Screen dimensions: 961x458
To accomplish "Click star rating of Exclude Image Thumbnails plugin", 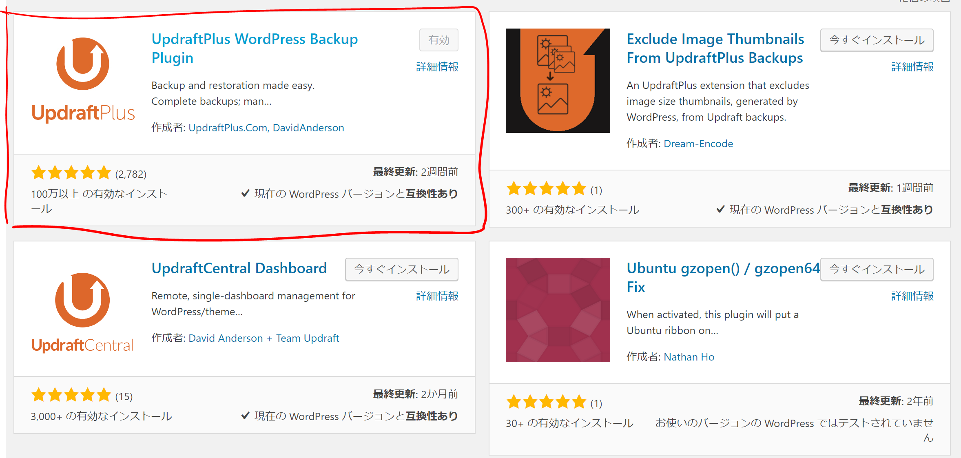I will click(x=546, y=189).
